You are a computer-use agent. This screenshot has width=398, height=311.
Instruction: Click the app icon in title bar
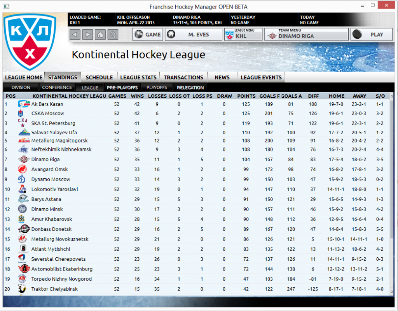tap(6, 6)
